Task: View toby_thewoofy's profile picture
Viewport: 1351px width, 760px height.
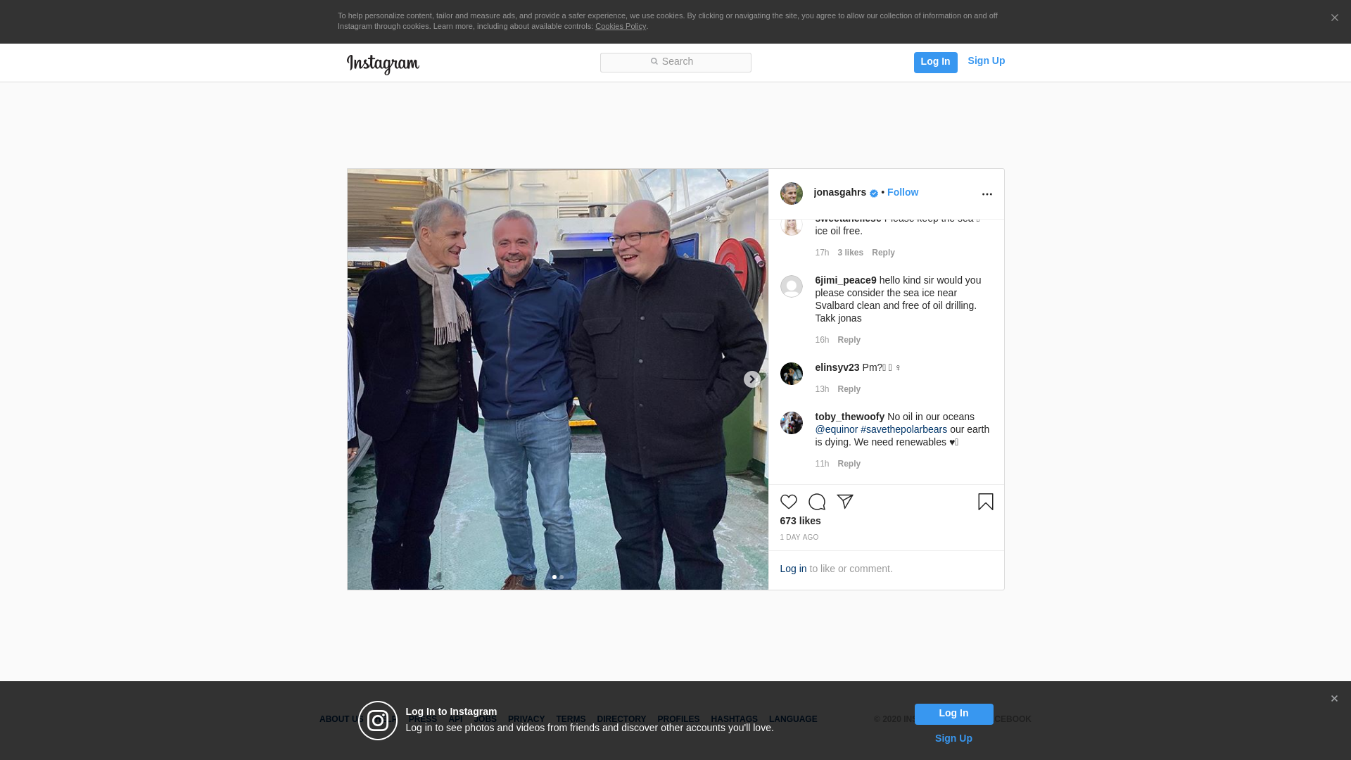Action: point(791,423)
